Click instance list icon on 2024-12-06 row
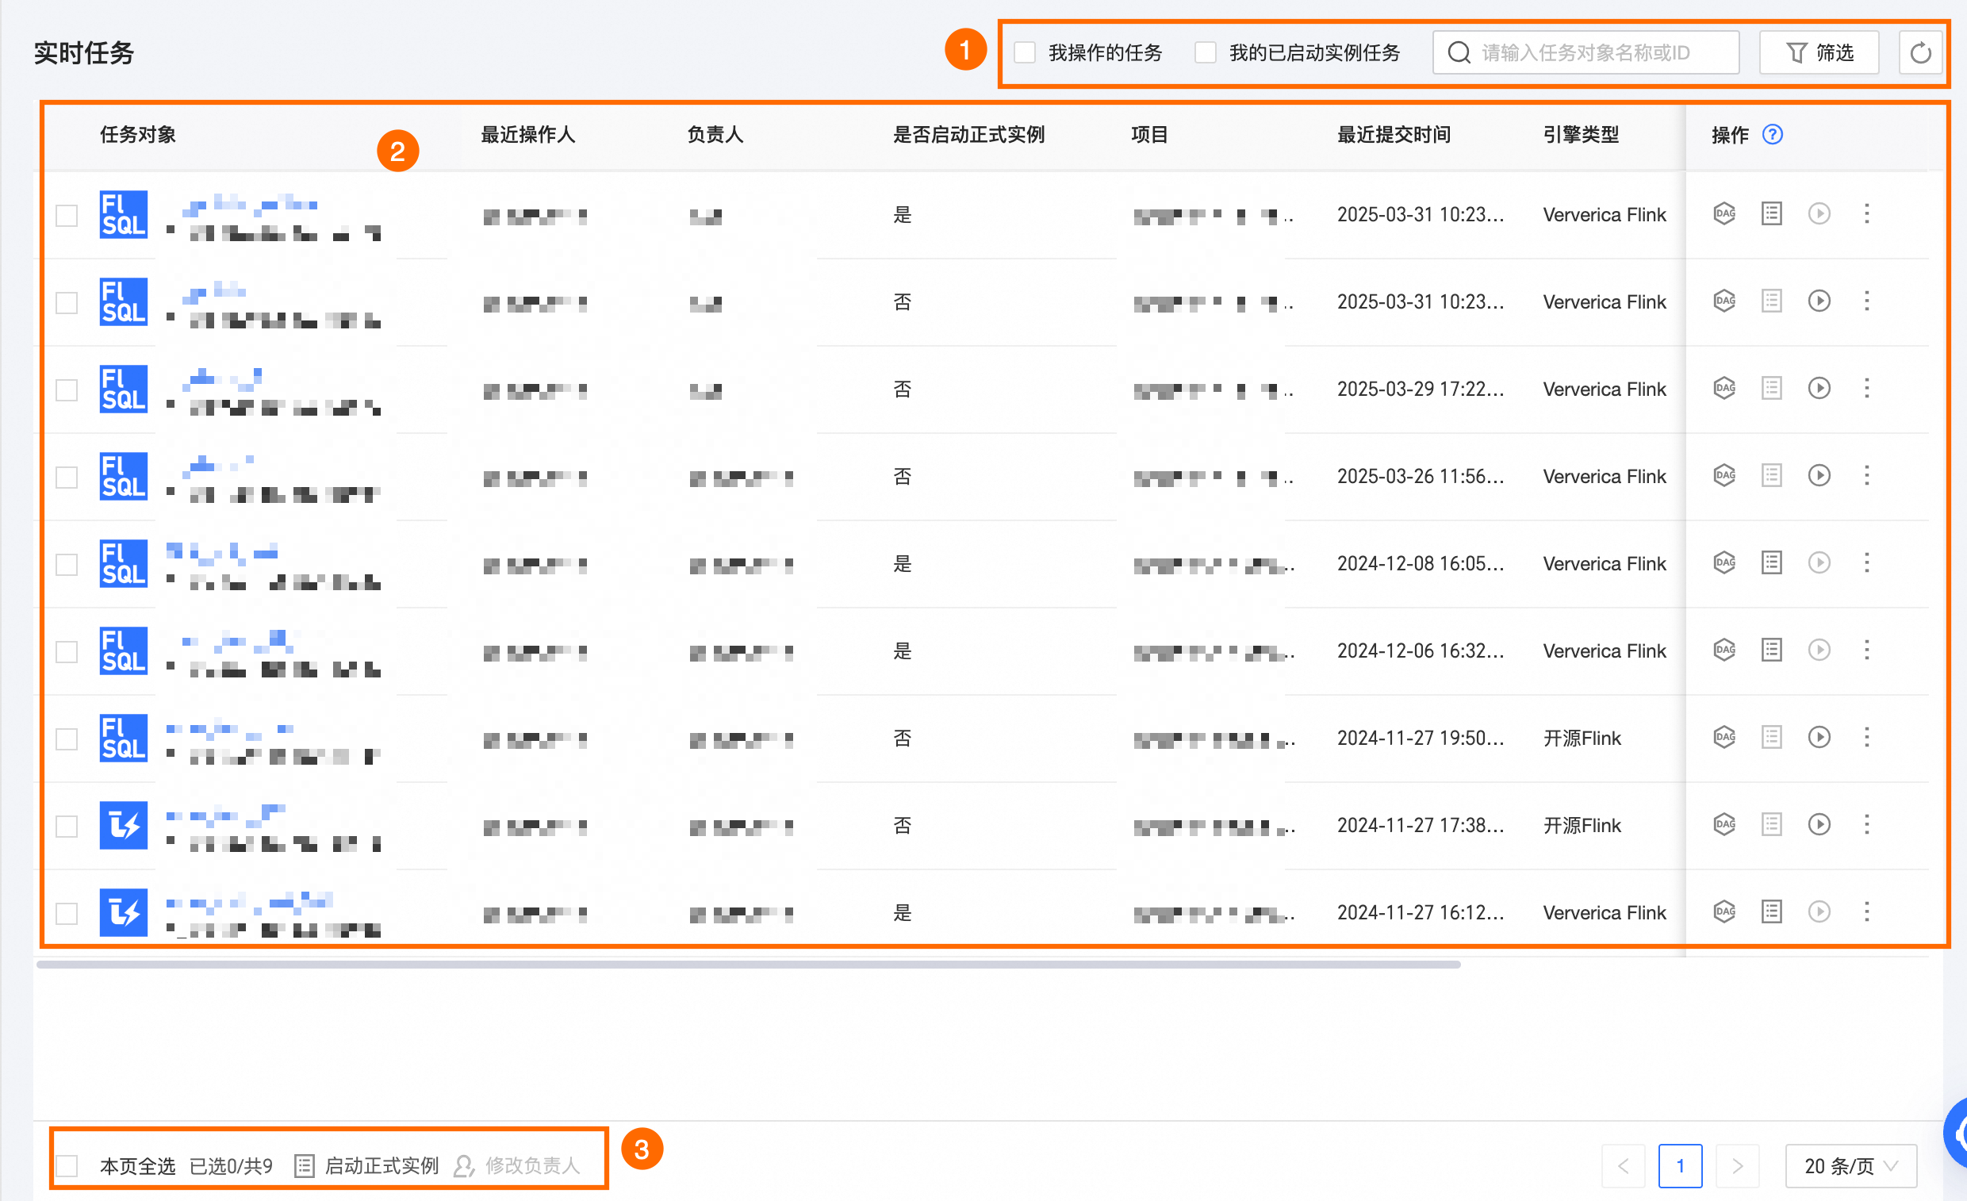This screenshot has height=1201, width=1967. pos(1771,650)
